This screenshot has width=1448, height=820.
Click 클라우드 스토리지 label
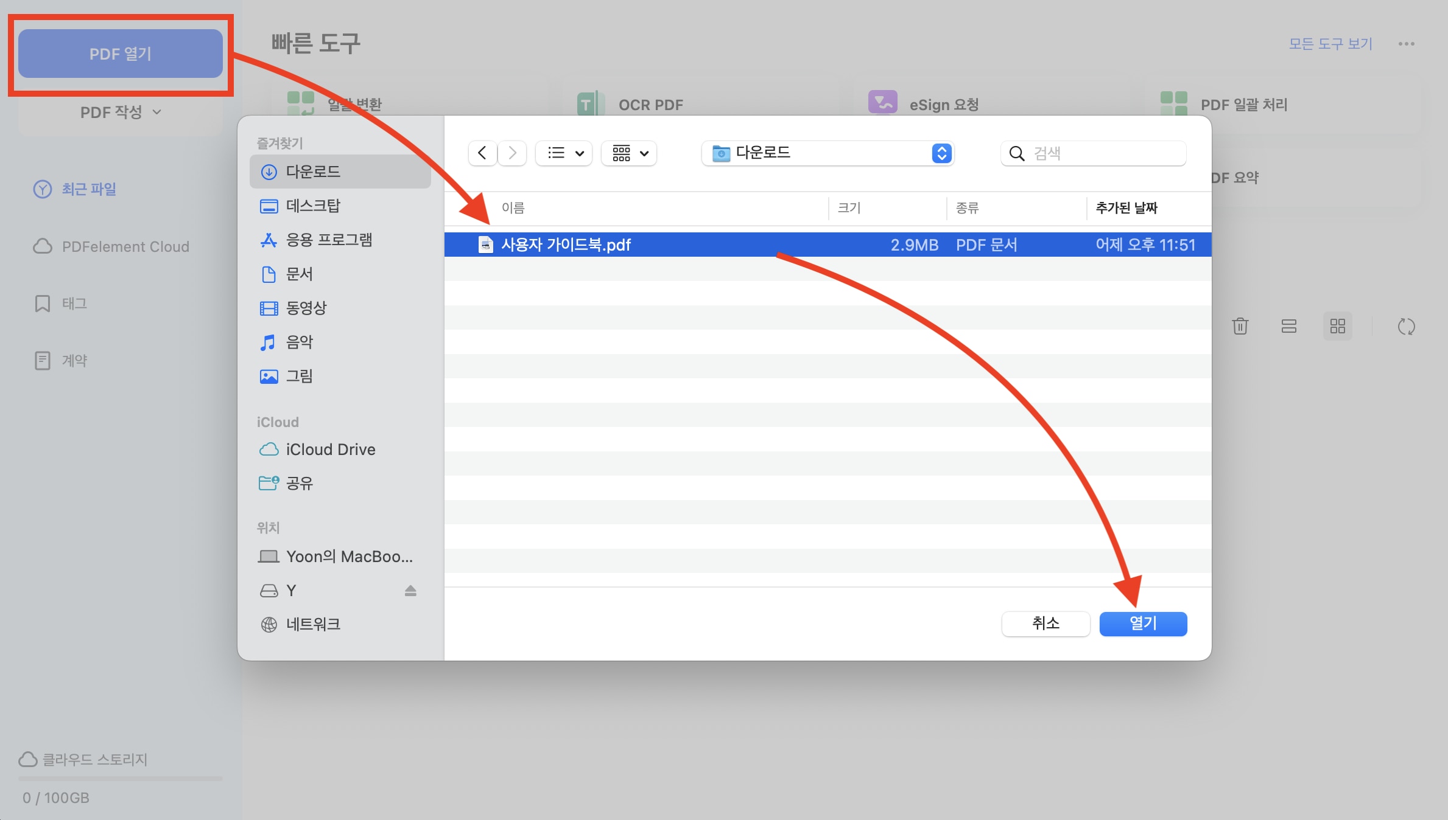pyautogui.click(x=95, y=759)
